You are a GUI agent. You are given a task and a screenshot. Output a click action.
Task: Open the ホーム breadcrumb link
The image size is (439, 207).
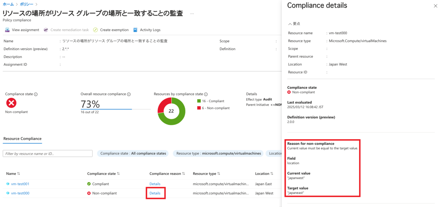click(x=8, y=4)
